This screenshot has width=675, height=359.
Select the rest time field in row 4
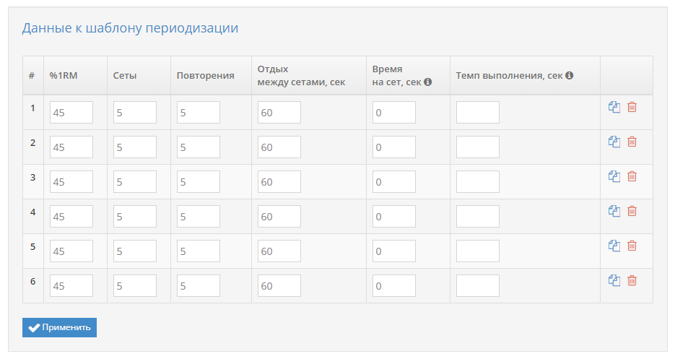pyautogui.click(x=279, y=217)
